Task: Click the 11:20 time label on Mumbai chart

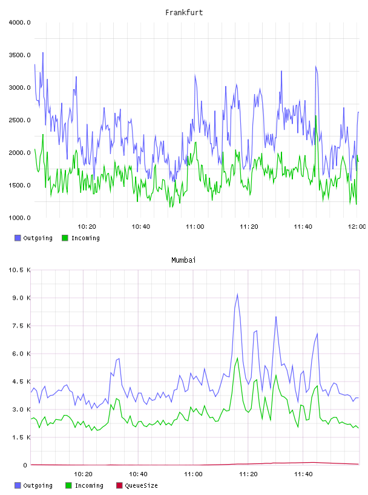Action: (x=248, y=474)
